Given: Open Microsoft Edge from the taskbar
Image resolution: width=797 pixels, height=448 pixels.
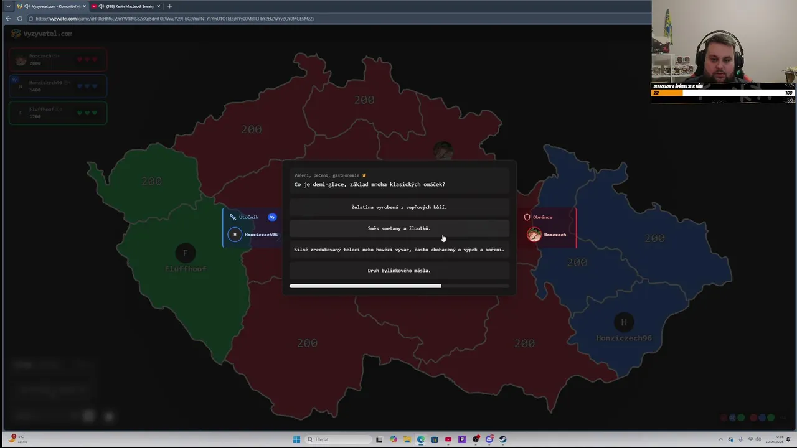Looking at the screenshot, I should click(x=421, y=439).
